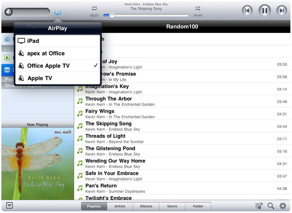Play Imagination's Key track
Screen dimensions: 292x213
[182, 89]
